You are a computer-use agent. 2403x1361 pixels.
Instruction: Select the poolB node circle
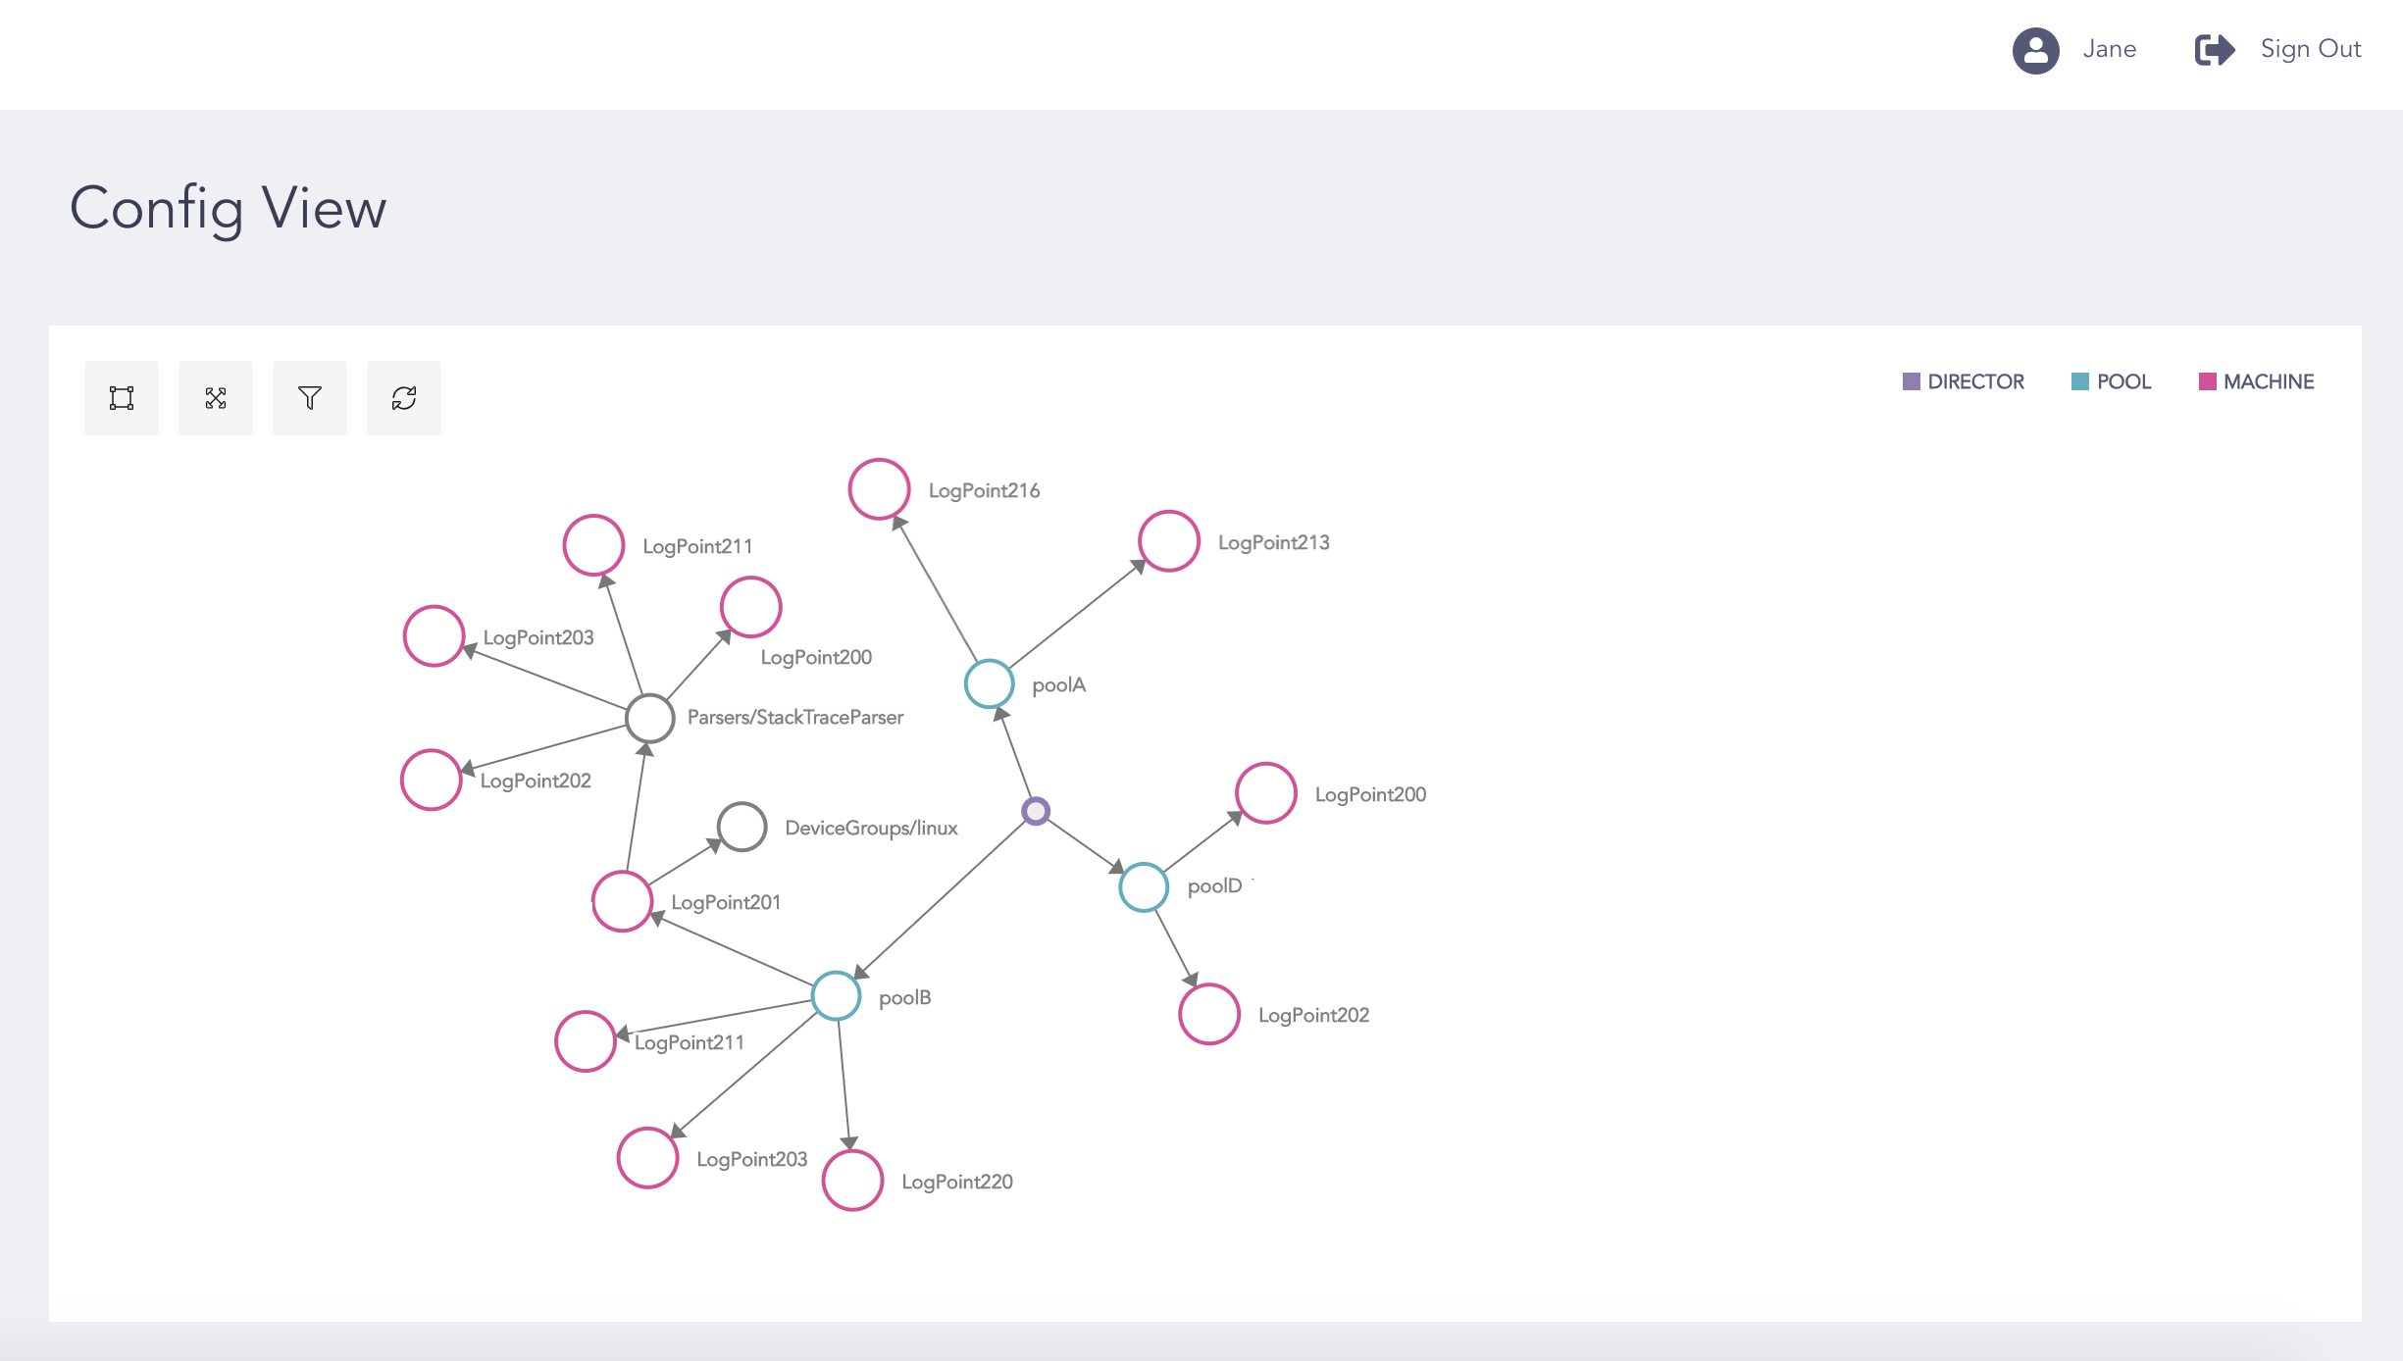click(837, 996)
